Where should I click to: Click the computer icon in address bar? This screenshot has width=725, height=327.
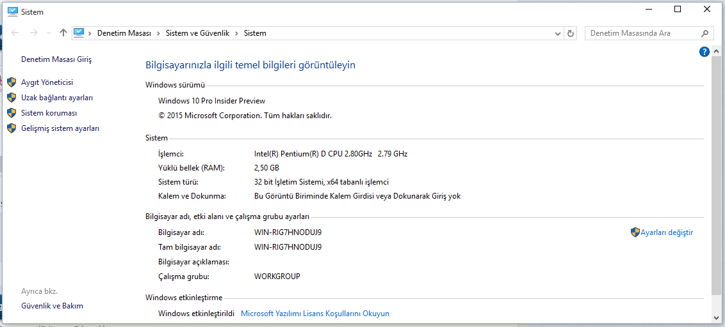click(79, 33)
